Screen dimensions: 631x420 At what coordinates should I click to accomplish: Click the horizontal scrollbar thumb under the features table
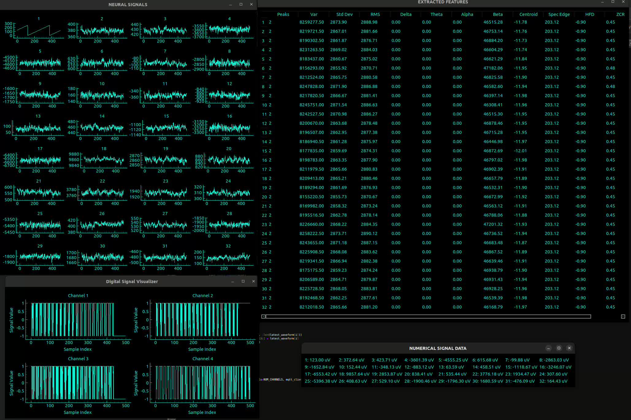click(x=428, y=316)
